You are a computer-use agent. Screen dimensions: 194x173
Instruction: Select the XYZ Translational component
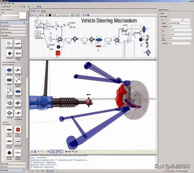[x=18, y=113]
